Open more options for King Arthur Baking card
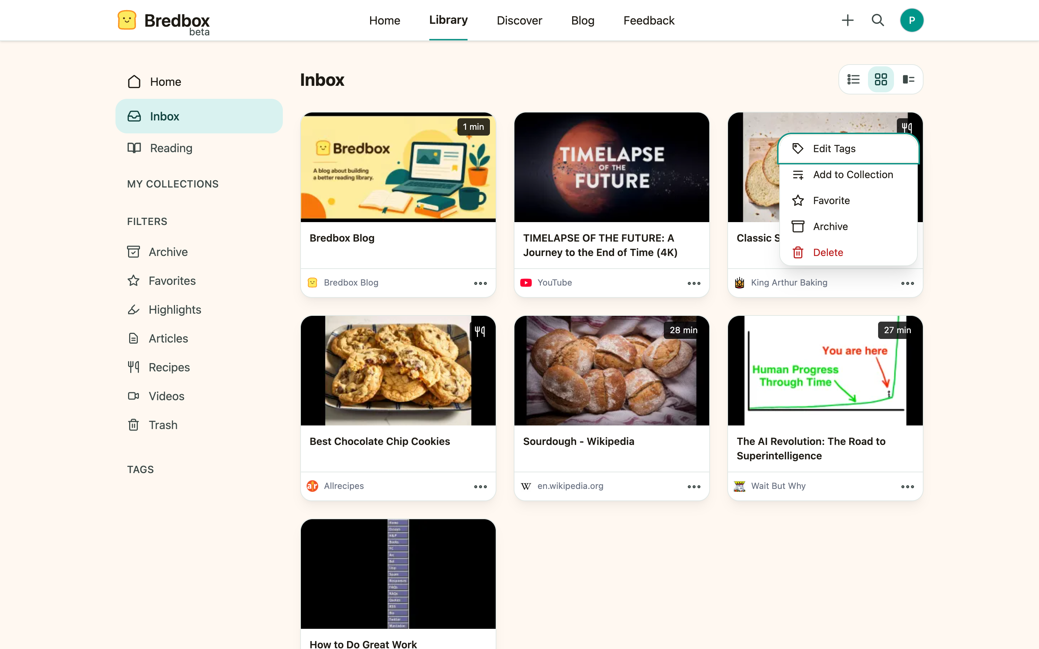Image resolution: width=1039 pixels, height=649 pixels. point(907,283)
